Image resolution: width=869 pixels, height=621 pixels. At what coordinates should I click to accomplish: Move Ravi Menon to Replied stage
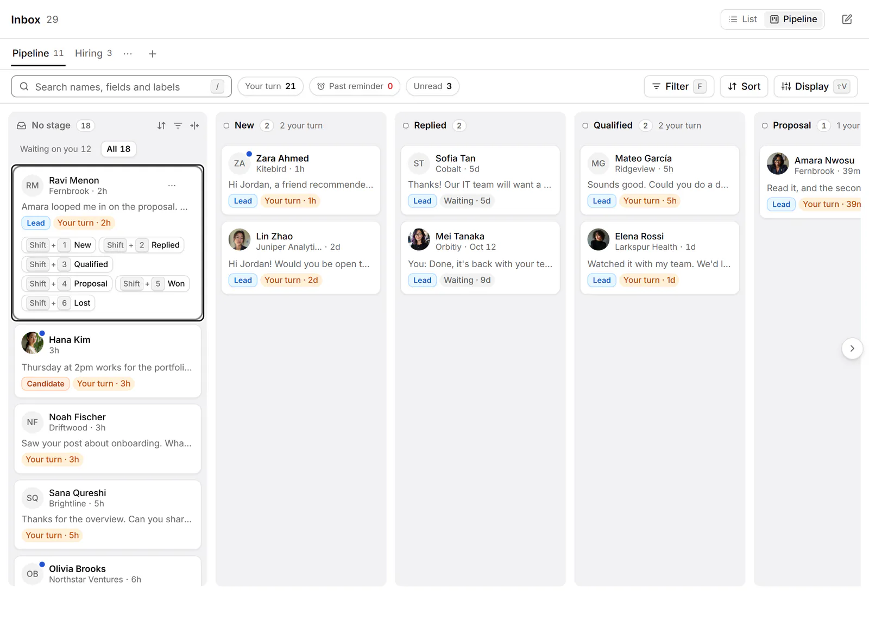click(x=142, y=245)
